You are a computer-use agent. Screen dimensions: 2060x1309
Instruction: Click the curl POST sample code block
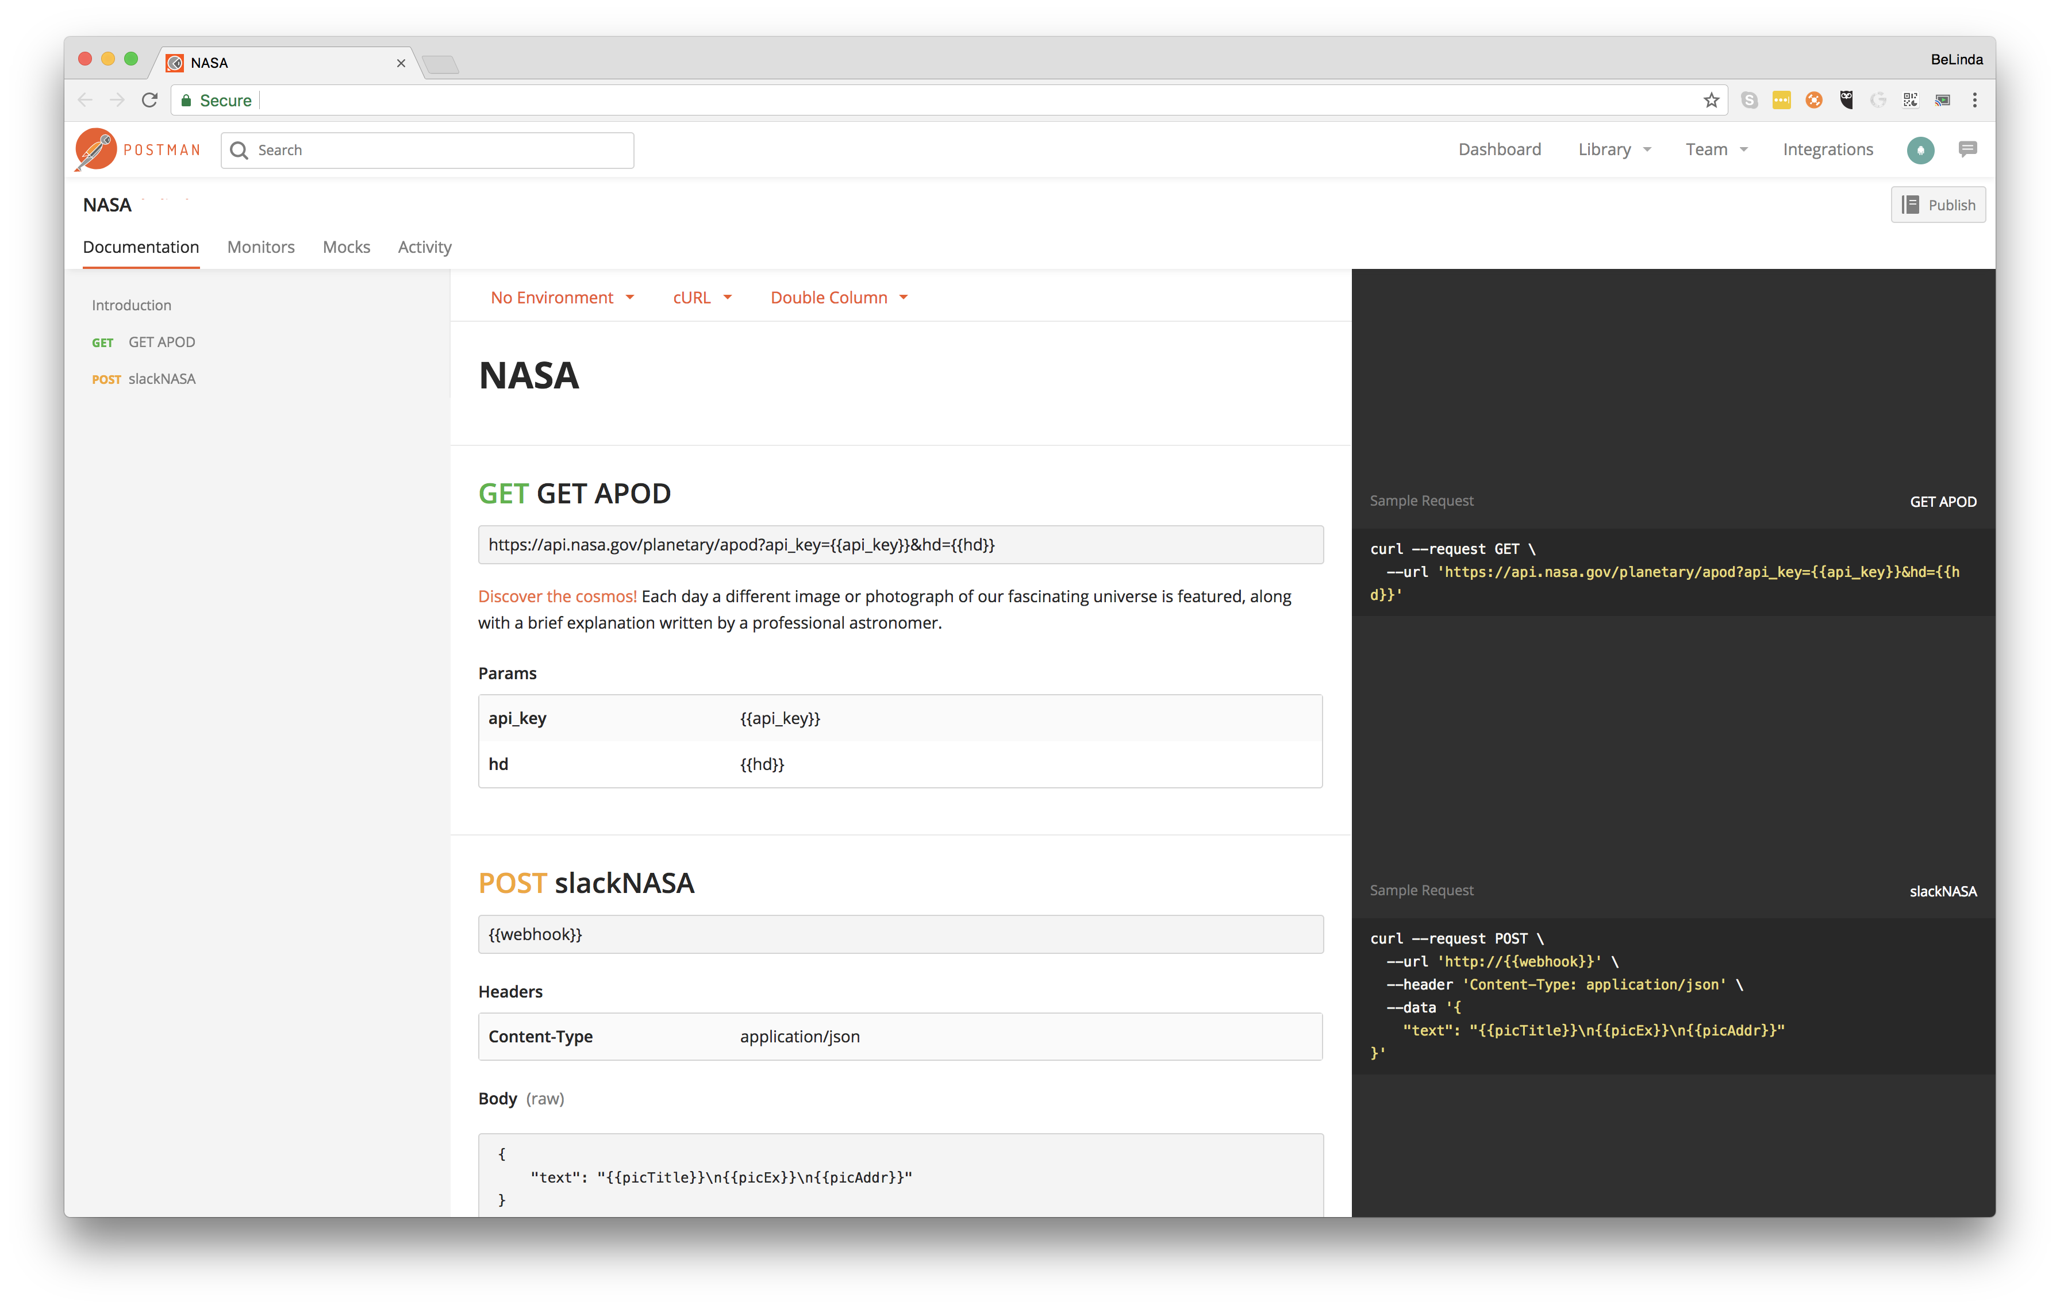1673,996
